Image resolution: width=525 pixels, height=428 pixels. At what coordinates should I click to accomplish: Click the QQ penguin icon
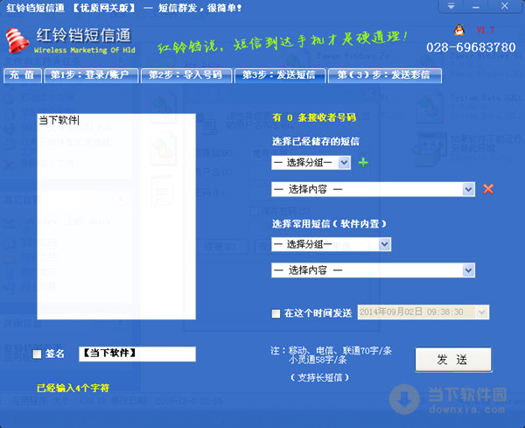click(x=459, y=30)
